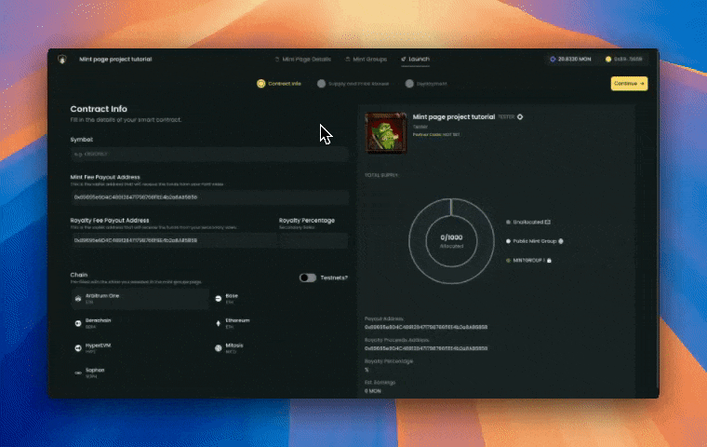Click the 20.8330 MON balance badge
Screen dimensions: 707x447
click(x=570, y=60)
